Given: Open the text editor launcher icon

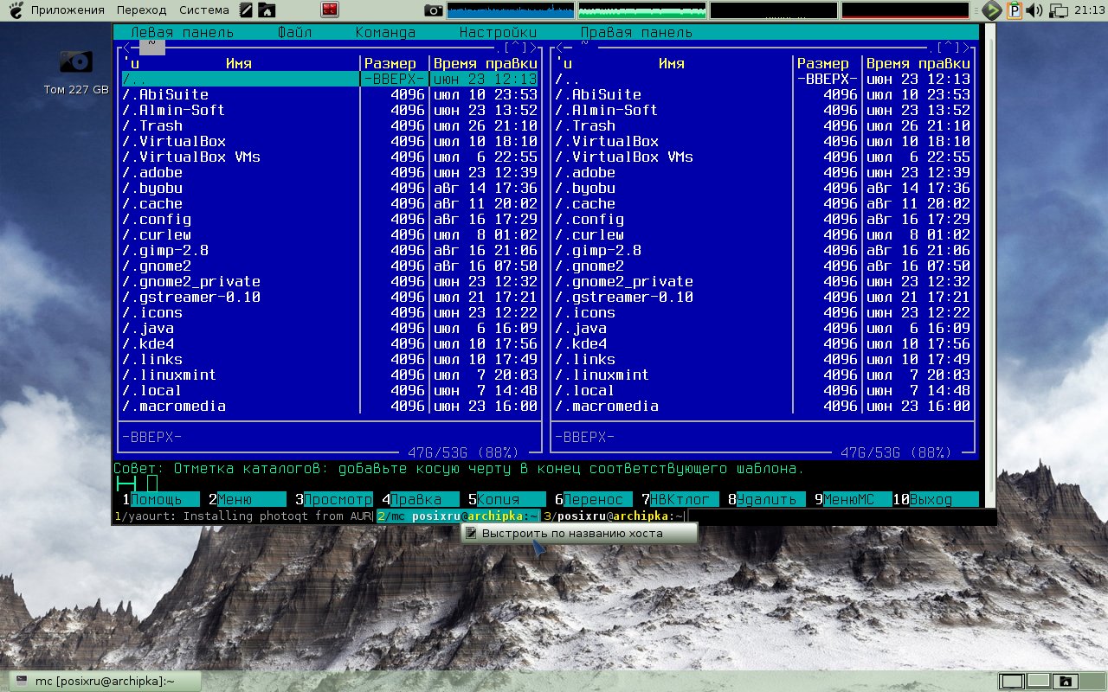Looking at the screenshot, I should click(247, 10).
